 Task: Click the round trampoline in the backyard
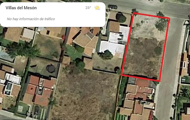51,68
